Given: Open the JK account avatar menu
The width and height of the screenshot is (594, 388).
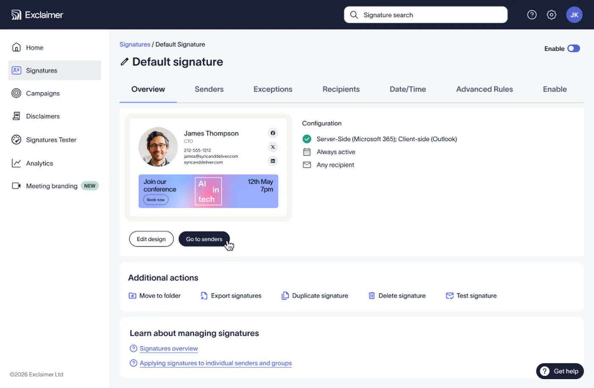Looking at the screenshot, I should tap(574, 14).
